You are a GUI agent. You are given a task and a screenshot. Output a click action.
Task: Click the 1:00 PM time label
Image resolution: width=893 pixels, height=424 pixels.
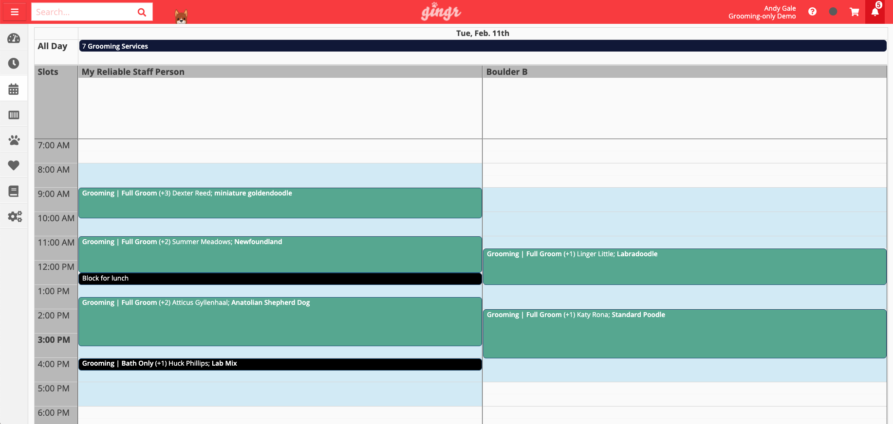pyautogui.click(x=54, y=291)
